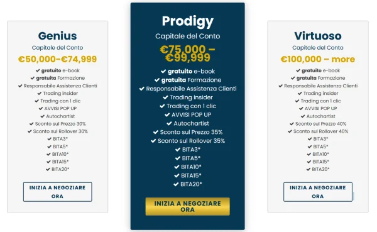Click checkmark beside Prodigy's gratuito e-book

(x=163, y=71)
